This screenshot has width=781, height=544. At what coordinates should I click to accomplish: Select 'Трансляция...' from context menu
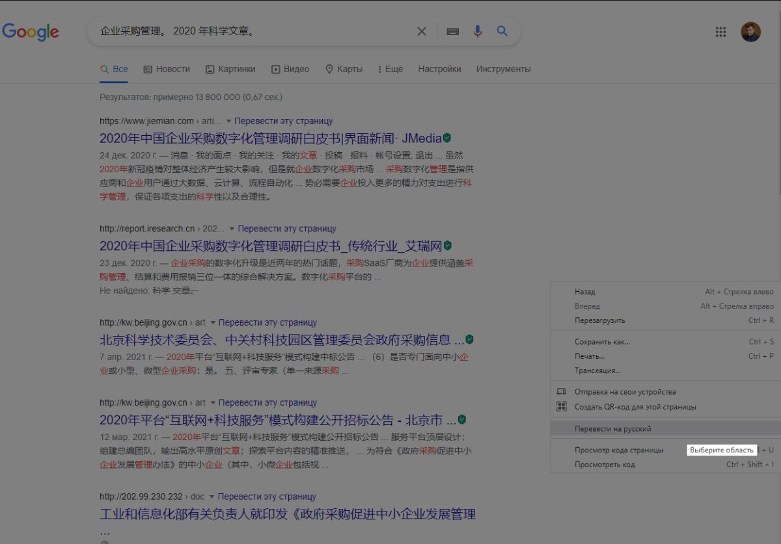tap(665, 370)
